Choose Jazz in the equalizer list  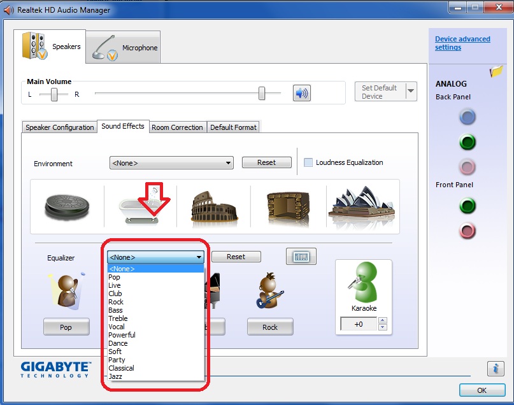pos(155,376)
